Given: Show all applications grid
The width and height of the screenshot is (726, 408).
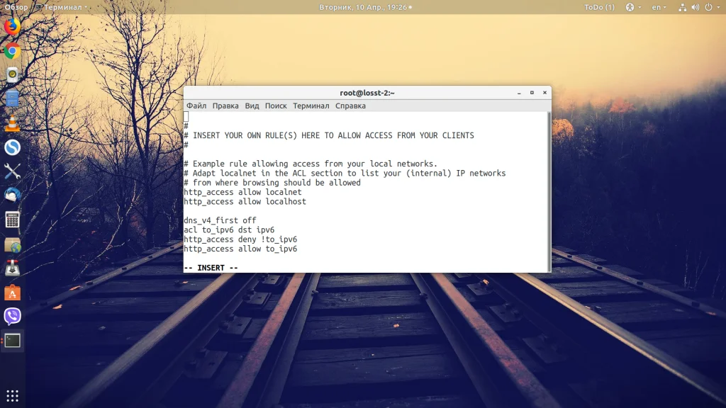Looking at the screenshot, I should (x=13, y=396).
